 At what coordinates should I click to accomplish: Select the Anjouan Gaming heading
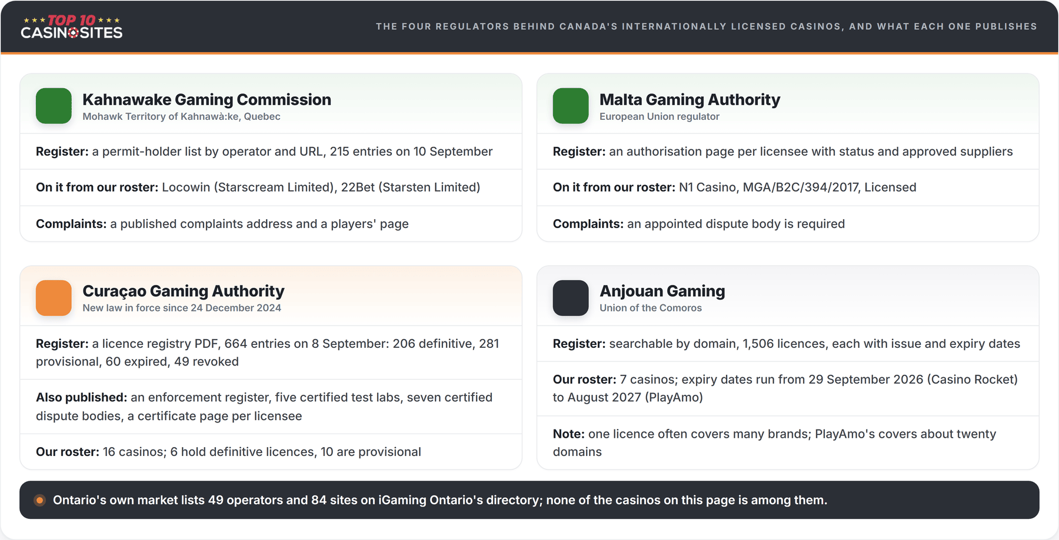pyautogui.click(x=662, y=291)
